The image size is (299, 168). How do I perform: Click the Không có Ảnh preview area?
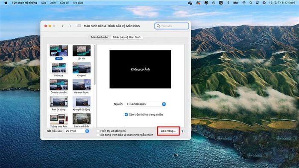tap(141, 69)
